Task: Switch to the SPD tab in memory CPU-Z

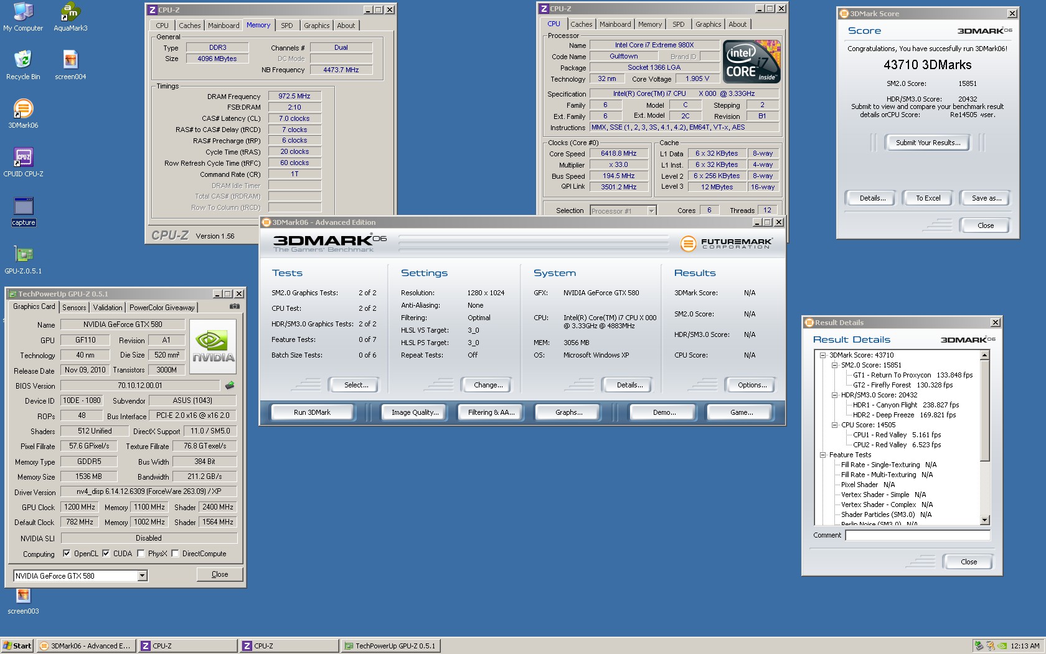Action: tap(286, 26)
